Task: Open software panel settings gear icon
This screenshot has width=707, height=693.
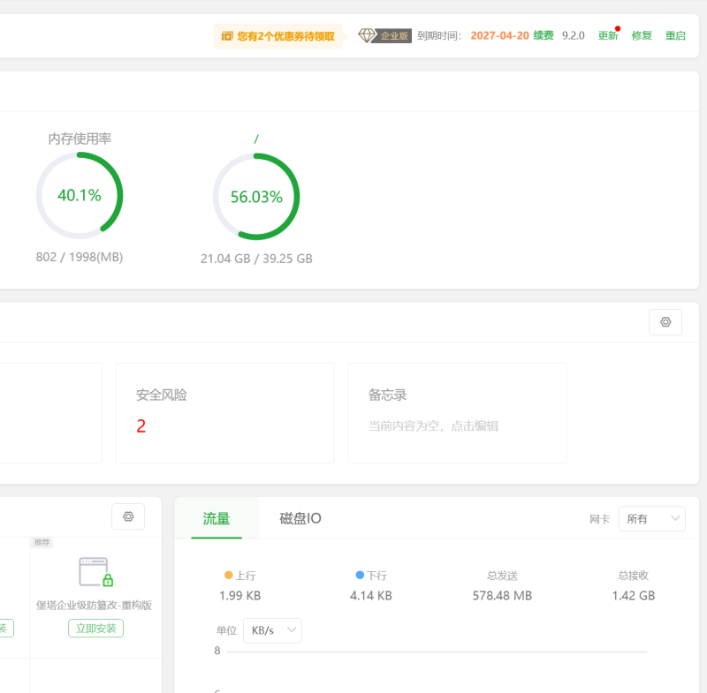Action: point(128,516)
